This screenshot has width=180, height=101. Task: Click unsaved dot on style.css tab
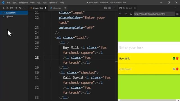pyautogui.click(x=65, y=8)
